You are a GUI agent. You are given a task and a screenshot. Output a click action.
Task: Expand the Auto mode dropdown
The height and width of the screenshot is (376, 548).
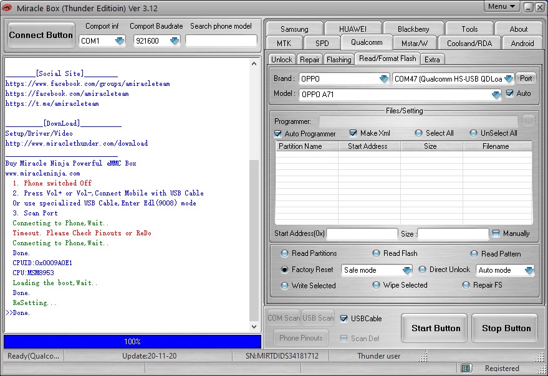(x=529, y=270)
